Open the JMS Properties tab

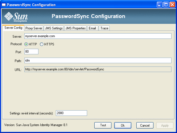click(x=76, y=28)
